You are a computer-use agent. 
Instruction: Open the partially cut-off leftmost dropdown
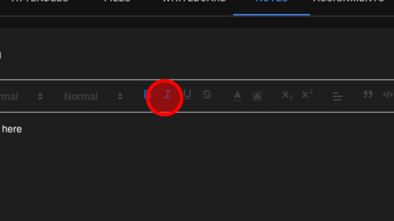[22, 96]
